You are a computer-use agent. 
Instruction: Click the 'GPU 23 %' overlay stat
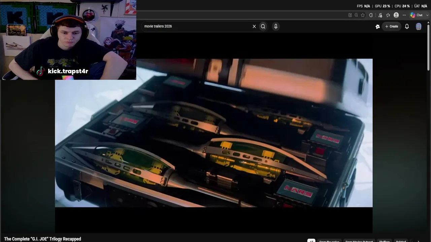tap(383, 6)
